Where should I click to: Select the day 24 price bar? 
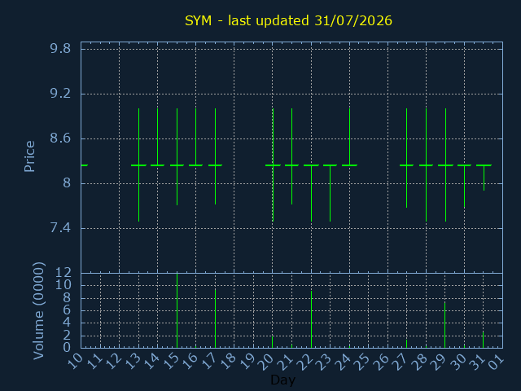tap(349, 137)
